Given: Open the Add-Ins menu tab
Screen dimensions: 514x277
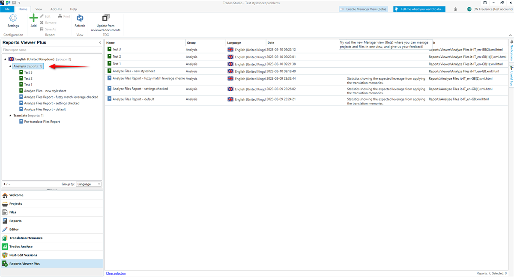Looking at the screenshot, I should pos(56,9).
